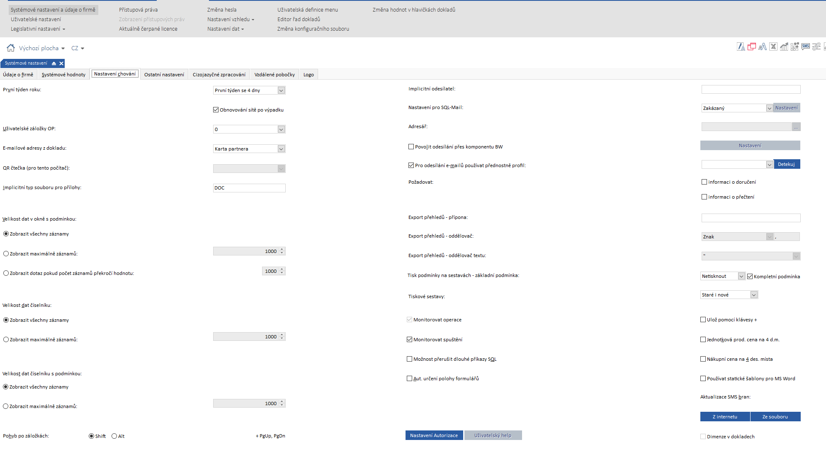Click the home icon beside Výchozí plocha
This screenshot has width=826, height=452.
coord(11,48)
